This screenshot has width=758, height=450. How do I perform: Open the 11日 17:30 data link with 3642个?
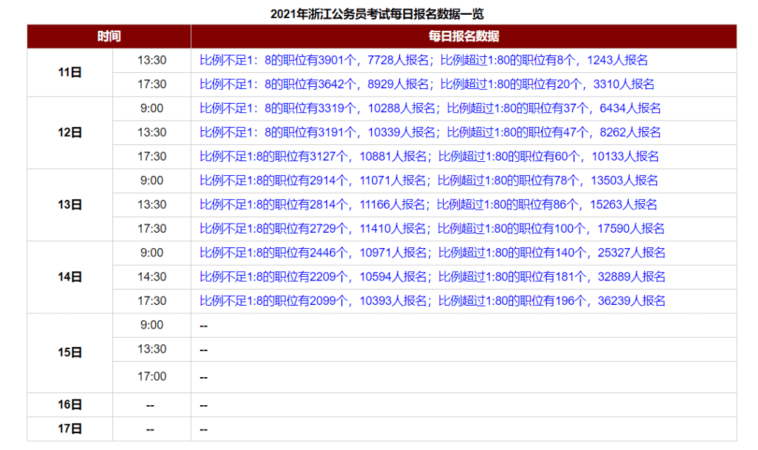click(x=427, y=85)
